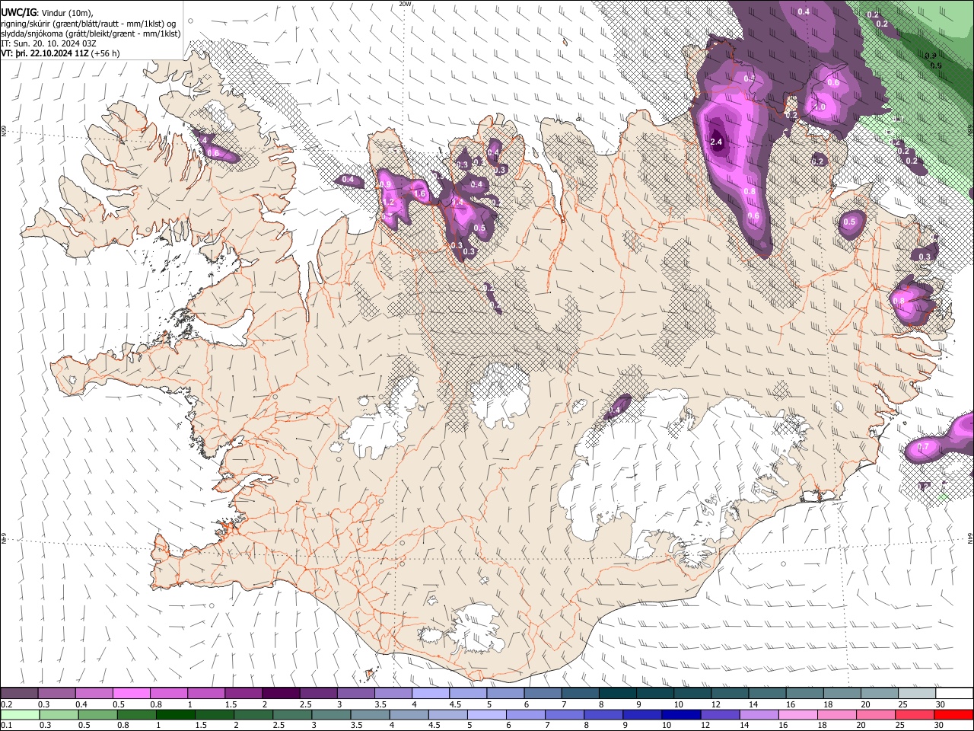Select the lower legend swatch between 1 and 1.5
The width and height of the screenshot is (974, 731).
175,714
